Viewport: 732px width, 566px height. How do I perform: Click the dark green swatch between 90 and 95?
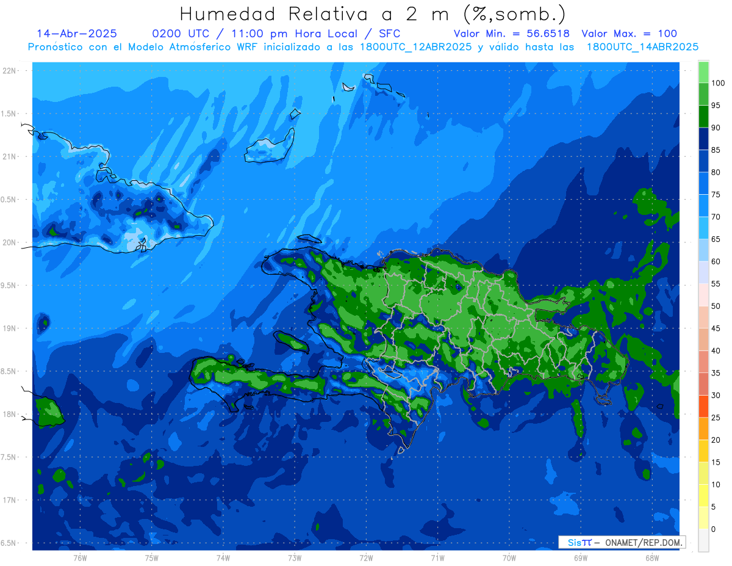coord(703,116)
